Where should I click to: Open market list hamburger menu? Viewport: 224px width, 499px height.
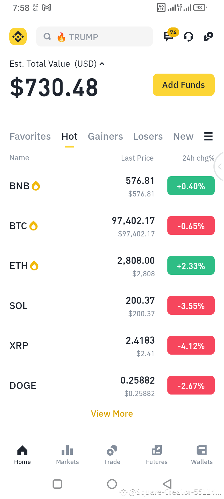[208, 136]
